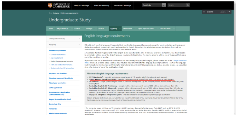The width and height of the screenshot is (239, 125).
Task: Open the UCAS application link
Action: pos(55,88)
